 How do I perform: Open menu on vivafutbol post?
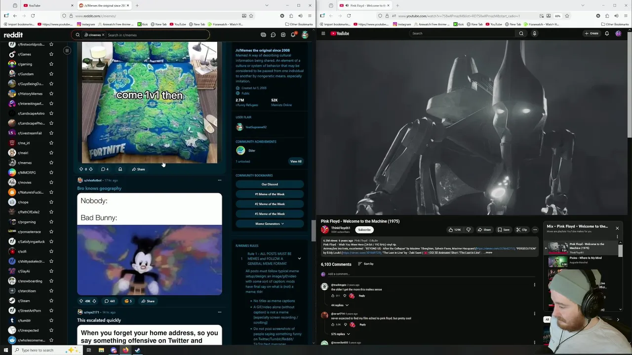tap(220, 180)
